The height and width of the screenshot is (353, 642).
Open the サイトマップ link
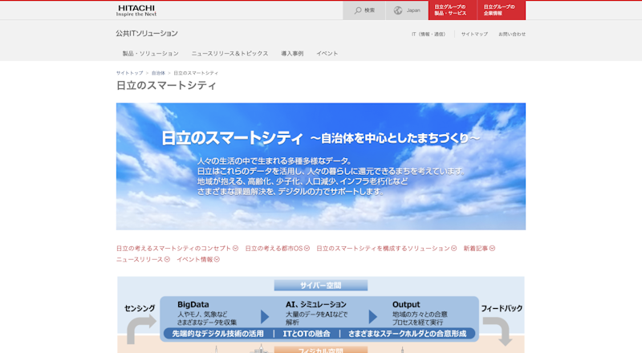click(473, 34)
